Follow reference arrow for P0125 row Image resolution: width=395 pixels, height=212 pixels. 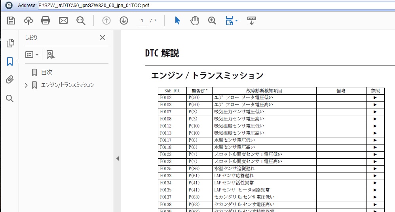tap(375, 169)
